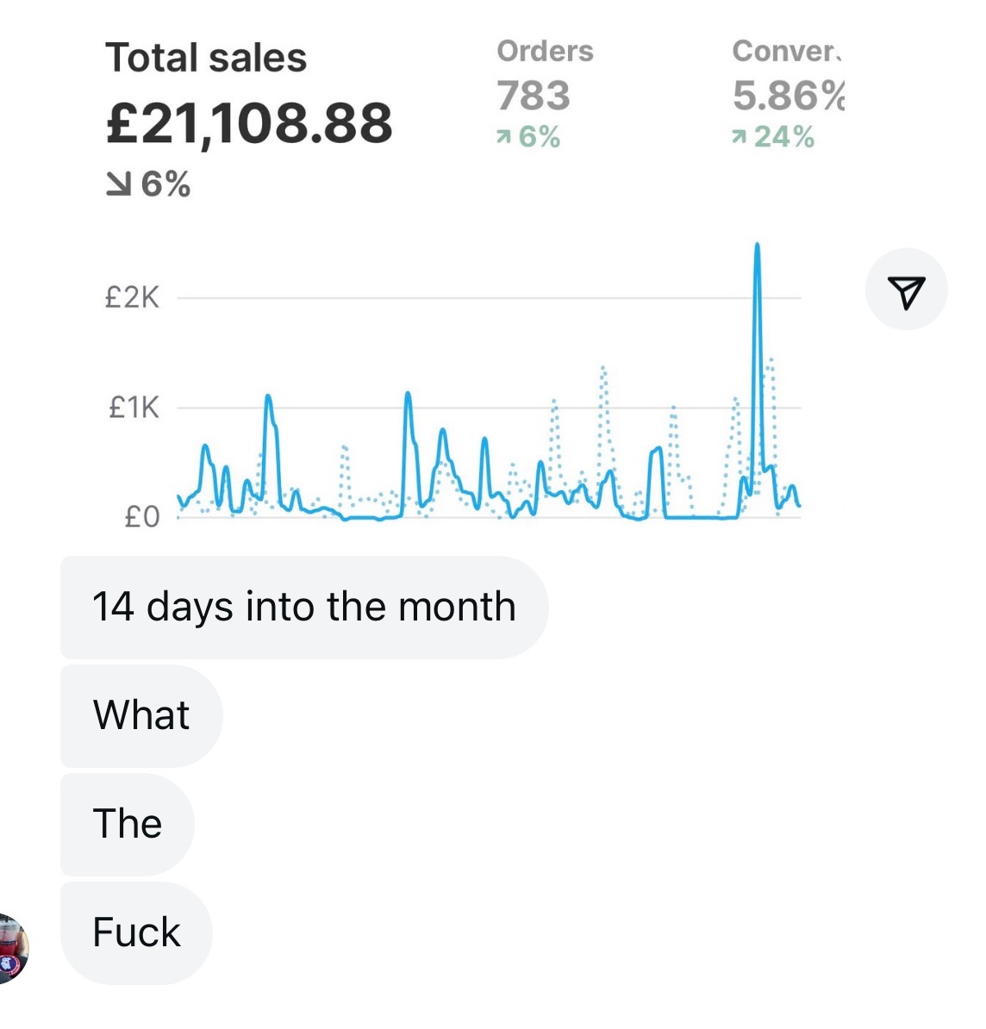
Task: Click the green up arrow beside Orders 6%
Action: 502,136
